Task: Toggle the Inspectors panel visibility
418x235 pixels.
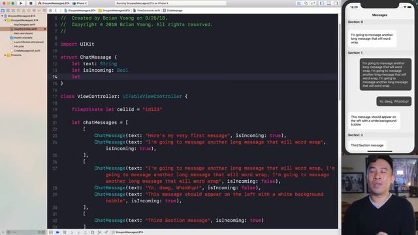Action: coord(336,3)
